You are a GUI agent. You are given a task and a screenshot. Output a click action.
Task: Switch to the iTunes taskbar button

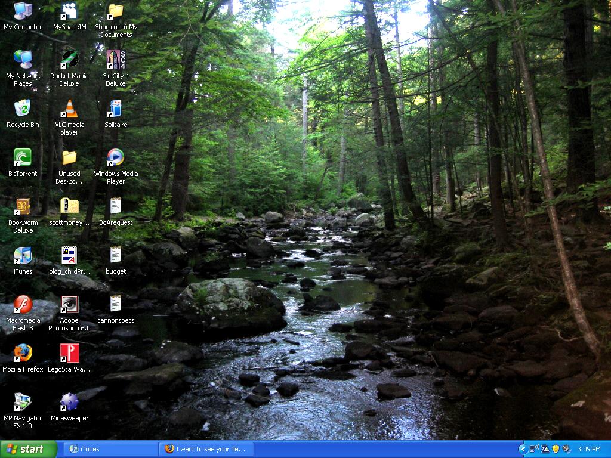tap(110, 449)
